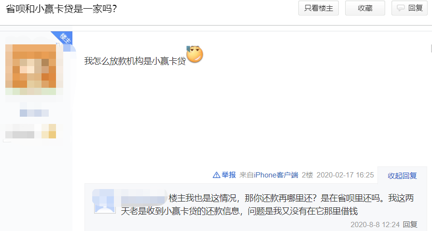Screen dimensions: 432x231
Task: Collapse replies with 收起回复
Action: tap(402, 176)
